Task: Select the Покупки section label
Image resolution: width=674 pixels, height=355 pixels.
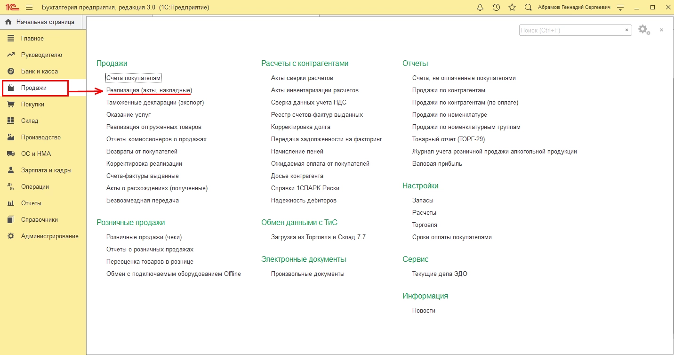Action: [x=32, y=104]
